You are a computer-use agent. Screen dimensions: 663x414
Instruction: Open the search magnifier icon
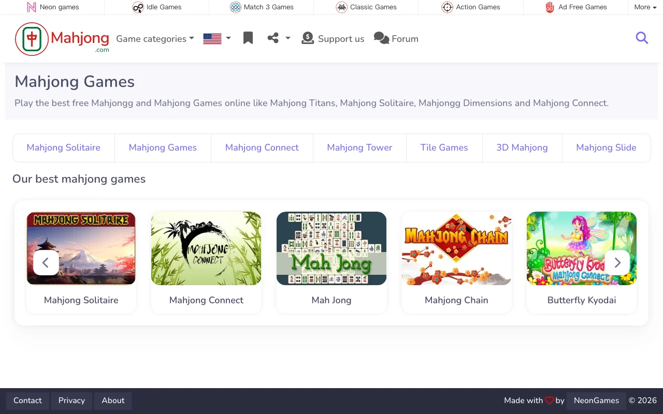pos(642,38)
